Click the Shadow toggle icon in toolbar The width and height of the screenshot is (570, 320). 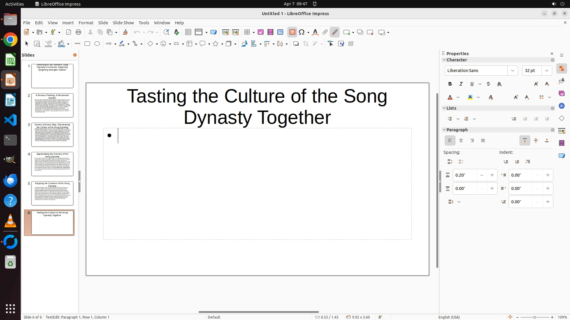tap(296, 44)
